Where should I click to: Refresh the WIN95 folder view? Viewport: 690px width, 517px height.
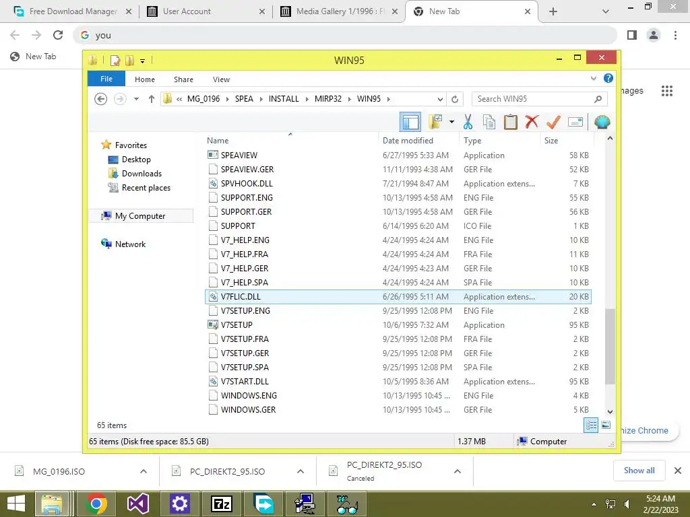click(455, 99)
